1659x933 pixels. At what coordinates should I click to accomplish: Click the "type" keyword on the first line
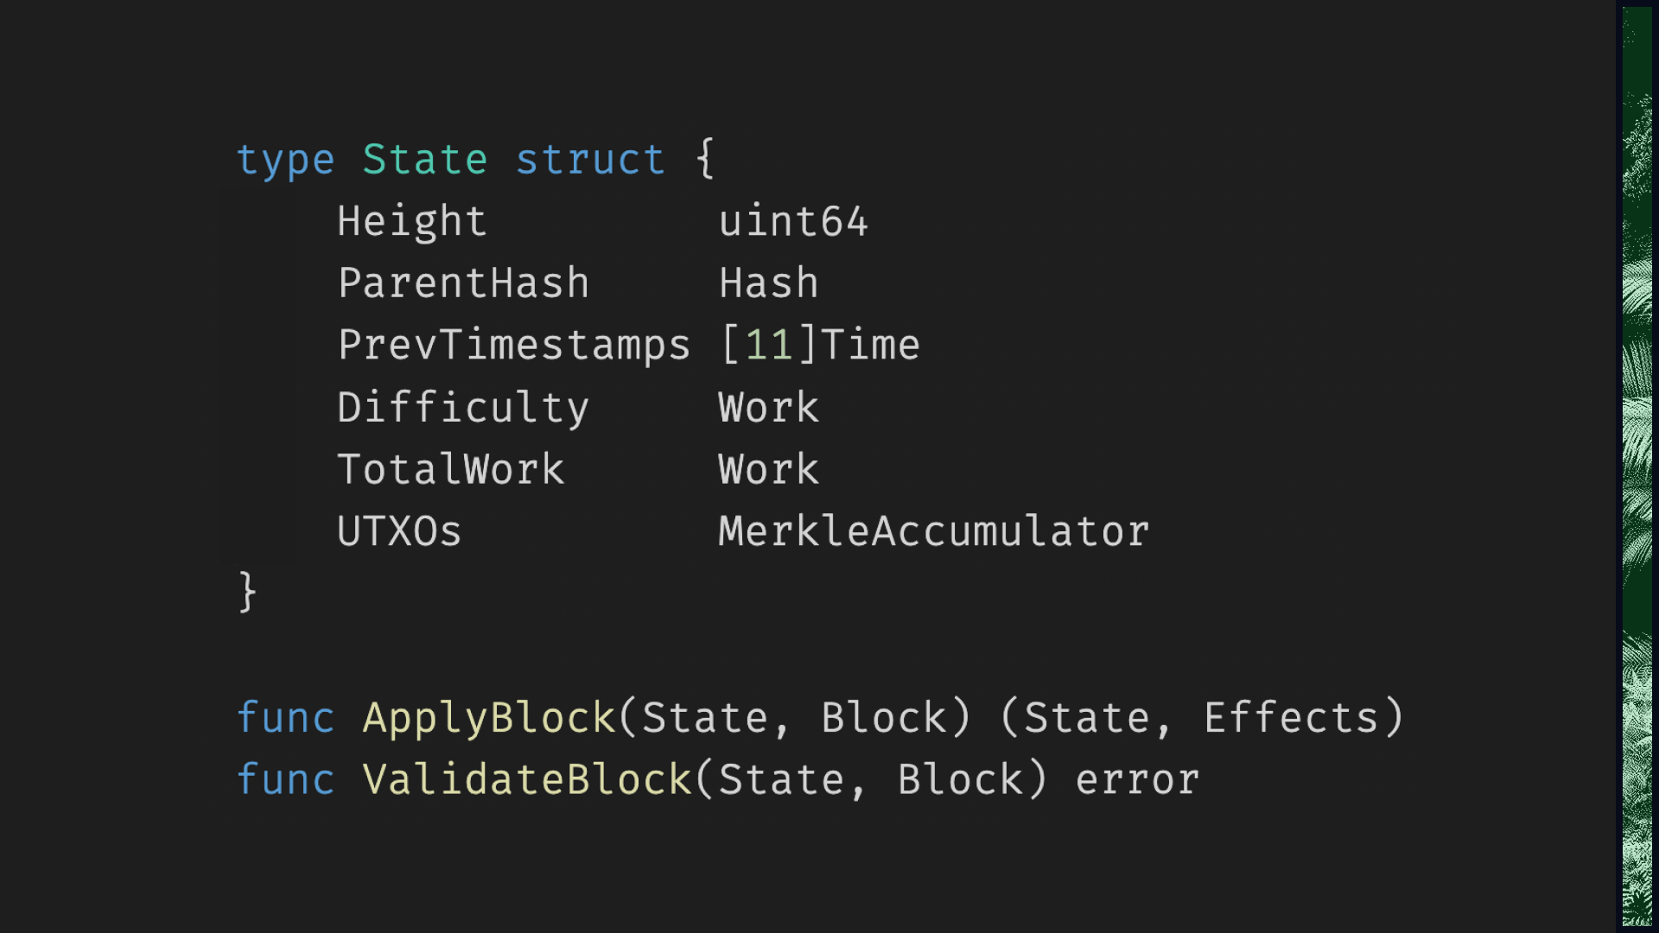(285, 161)
